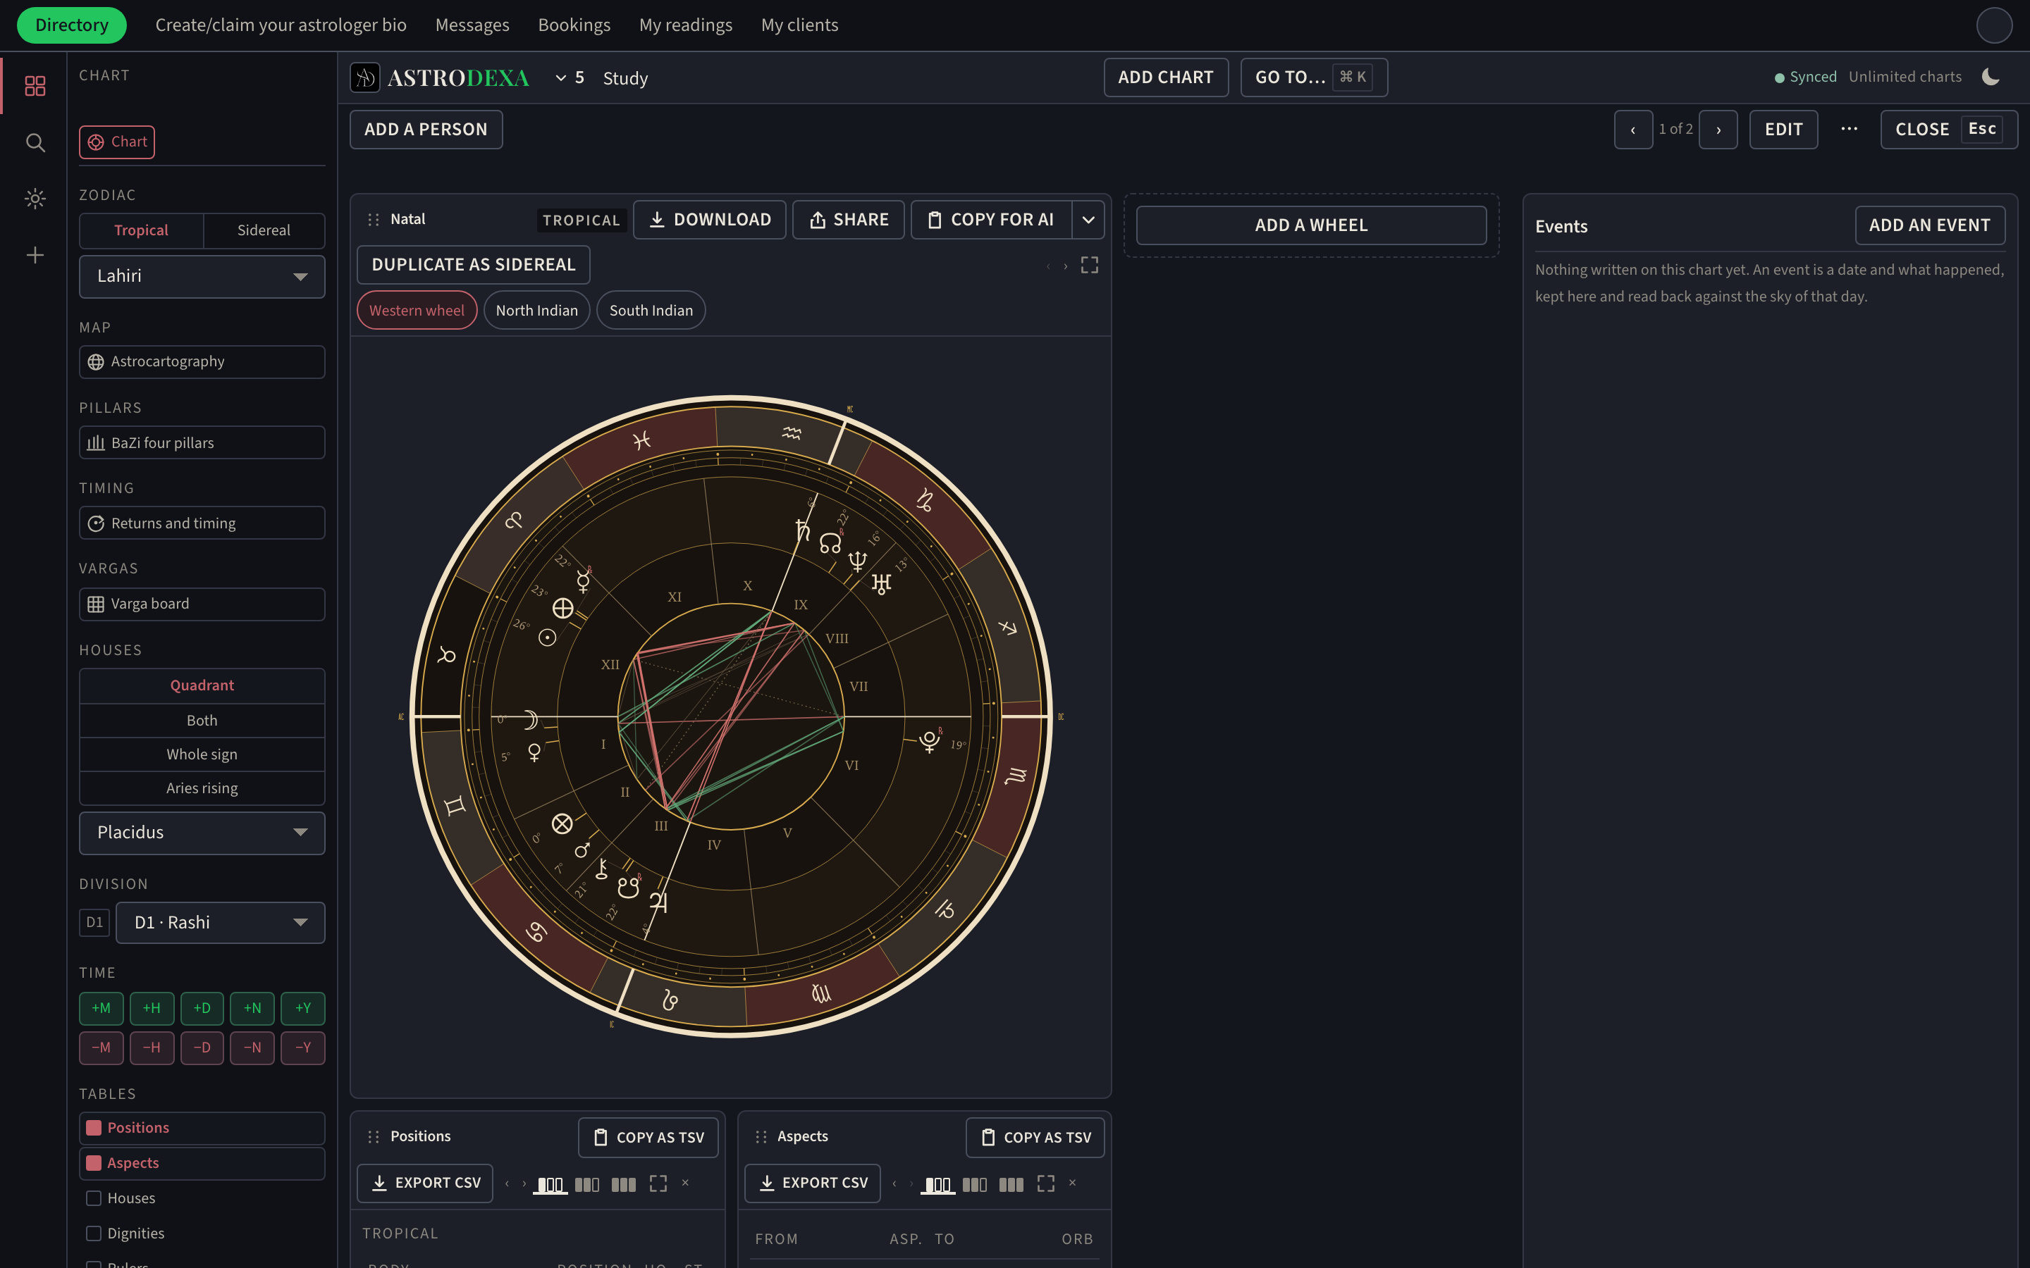This screenshot has width=2030, height=1268.
Task: Click the Astrodexa logo icon
Action: click(x=365, y=77)
